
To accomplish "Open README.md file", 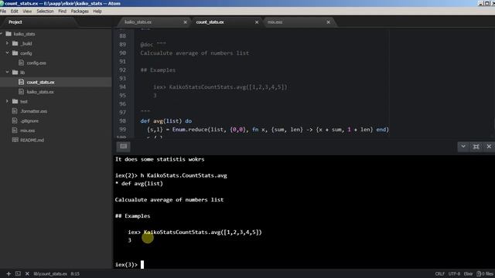I will click(32, 140).
